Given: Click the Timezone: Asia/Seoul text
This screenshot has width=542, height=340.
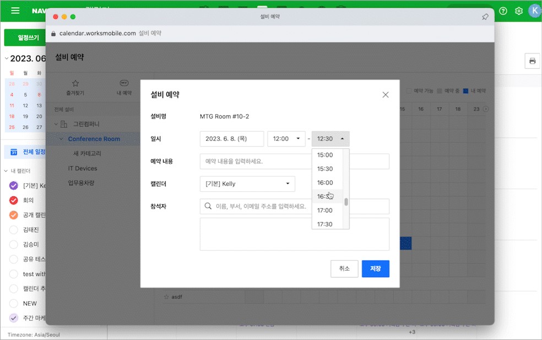Looking at the screenshot, I should click(x=34, y=335).
